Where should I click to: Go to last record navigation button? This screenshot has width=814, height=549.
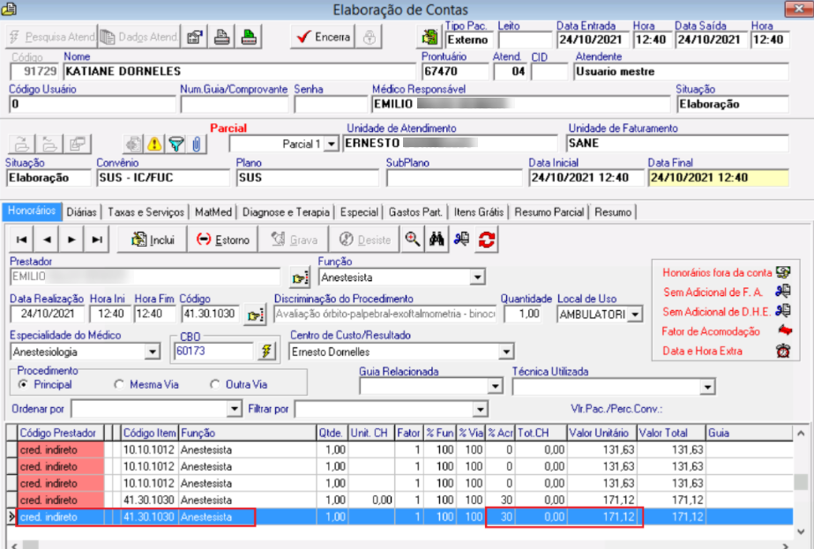pos(96,239)
